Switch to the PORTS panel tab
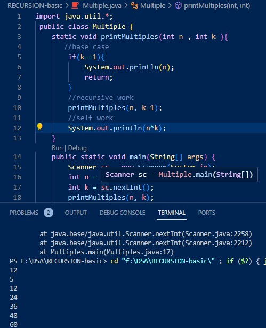This screenshot has height=328, width=266. (206, 213)
